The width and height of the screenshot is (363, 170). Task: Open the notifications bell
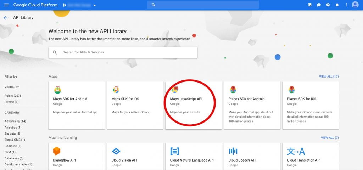(x=337, y=5)
